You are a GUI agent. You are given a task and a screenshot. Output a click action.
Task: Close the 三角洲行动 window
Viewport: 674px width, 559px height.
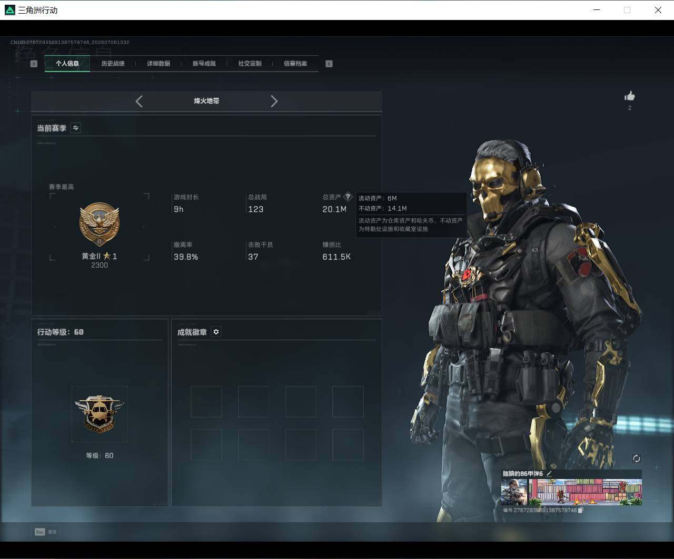658,10
